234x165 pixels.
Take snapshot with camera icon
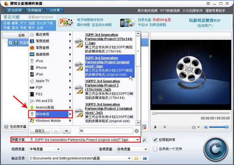click(x=193, y=127)
